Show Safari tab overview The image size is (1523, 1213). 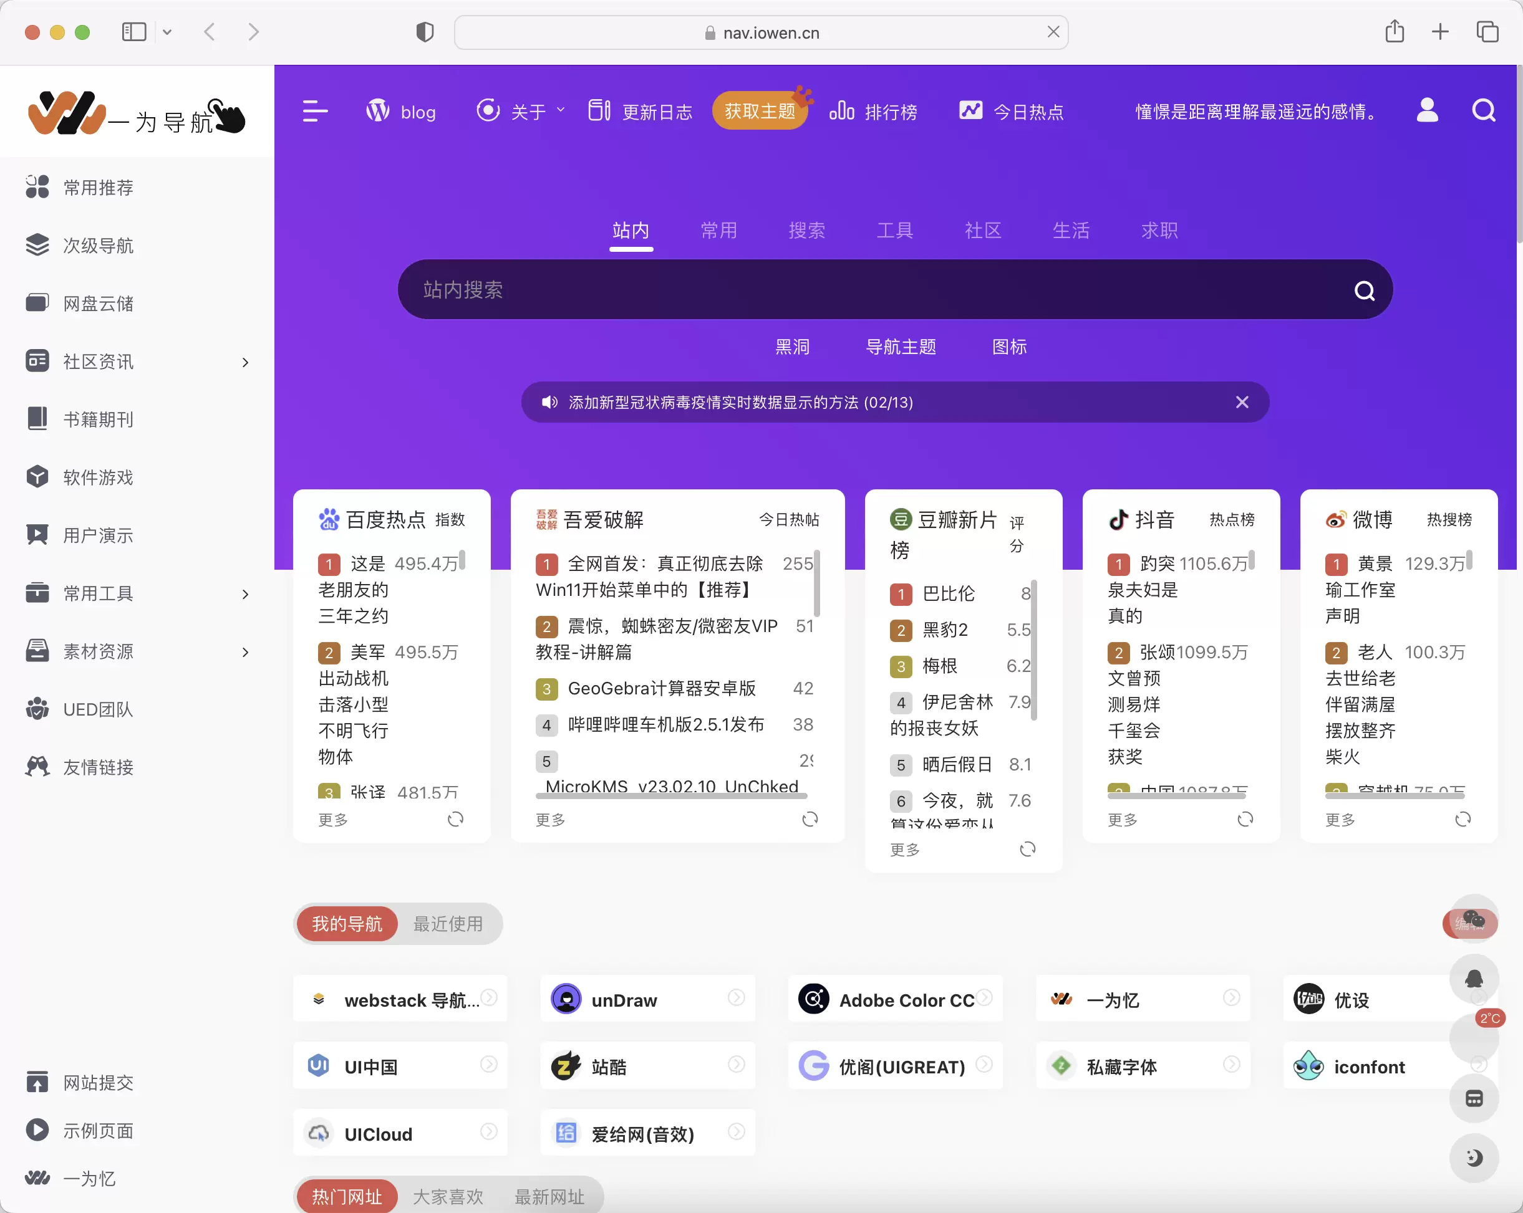coord(1487,32)
